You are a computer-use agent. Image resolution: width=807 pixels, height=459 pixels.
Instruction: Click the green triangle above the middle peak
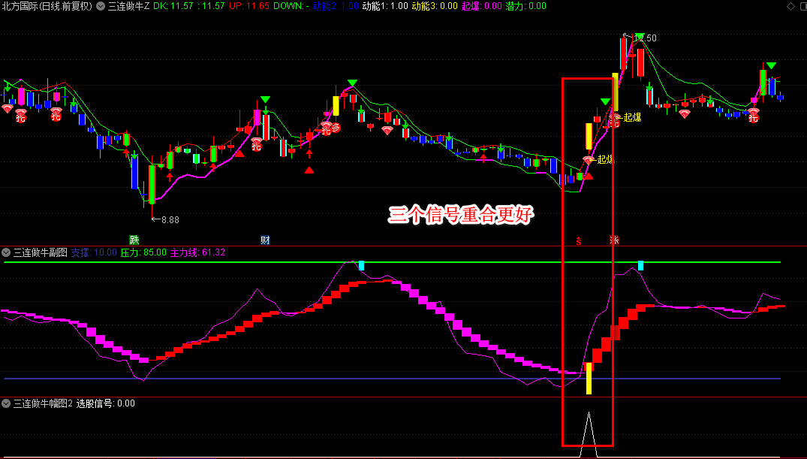[x=352, y=83]
